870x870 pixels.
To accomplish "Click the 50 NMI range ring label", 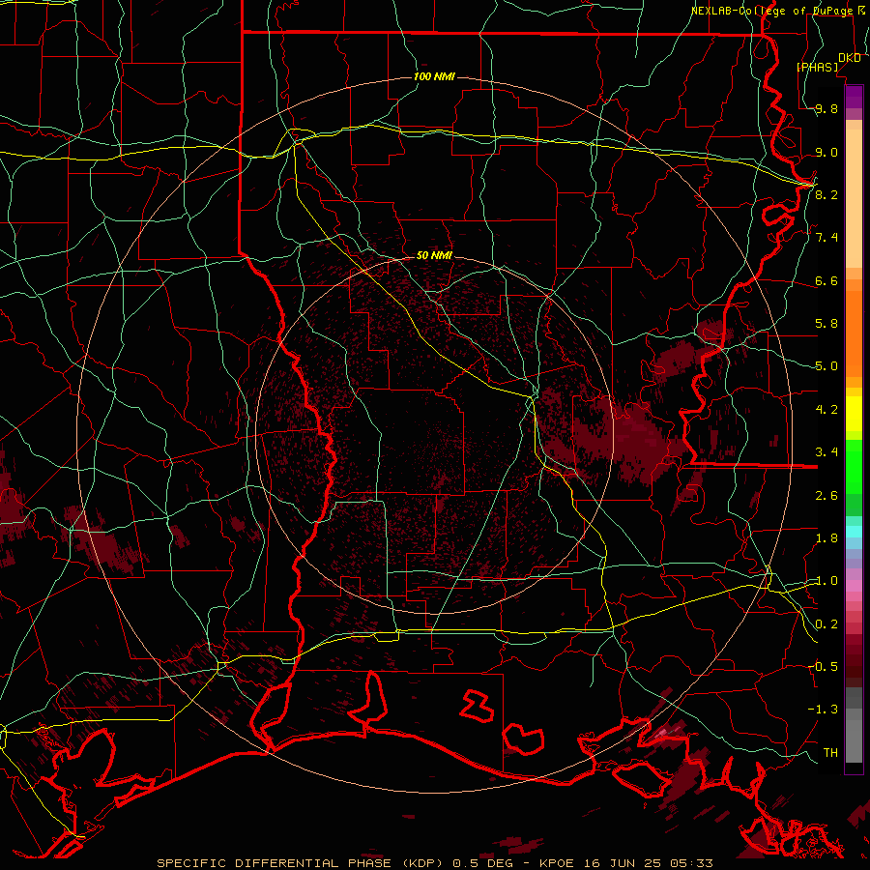I will pos(434,255).
